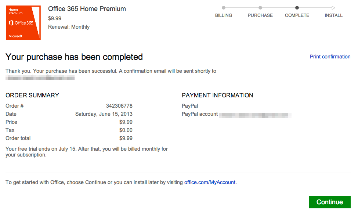
Task: Select the INSTALL step label
Action: pyautogui.click(x=333, y=15)
